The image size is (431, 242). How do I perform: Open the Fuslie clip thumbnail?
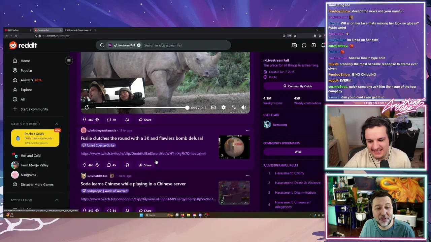(x=234, y=147)
